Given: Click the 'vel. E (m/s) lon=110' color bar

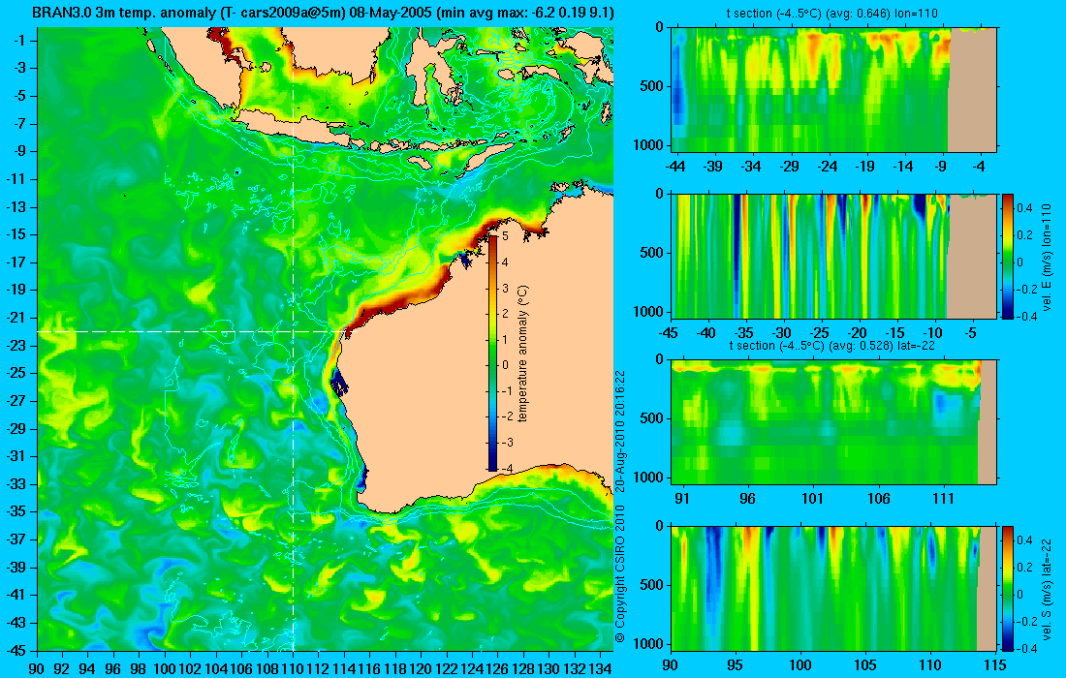Looking at the screenshot, I should coord(1007,256).
